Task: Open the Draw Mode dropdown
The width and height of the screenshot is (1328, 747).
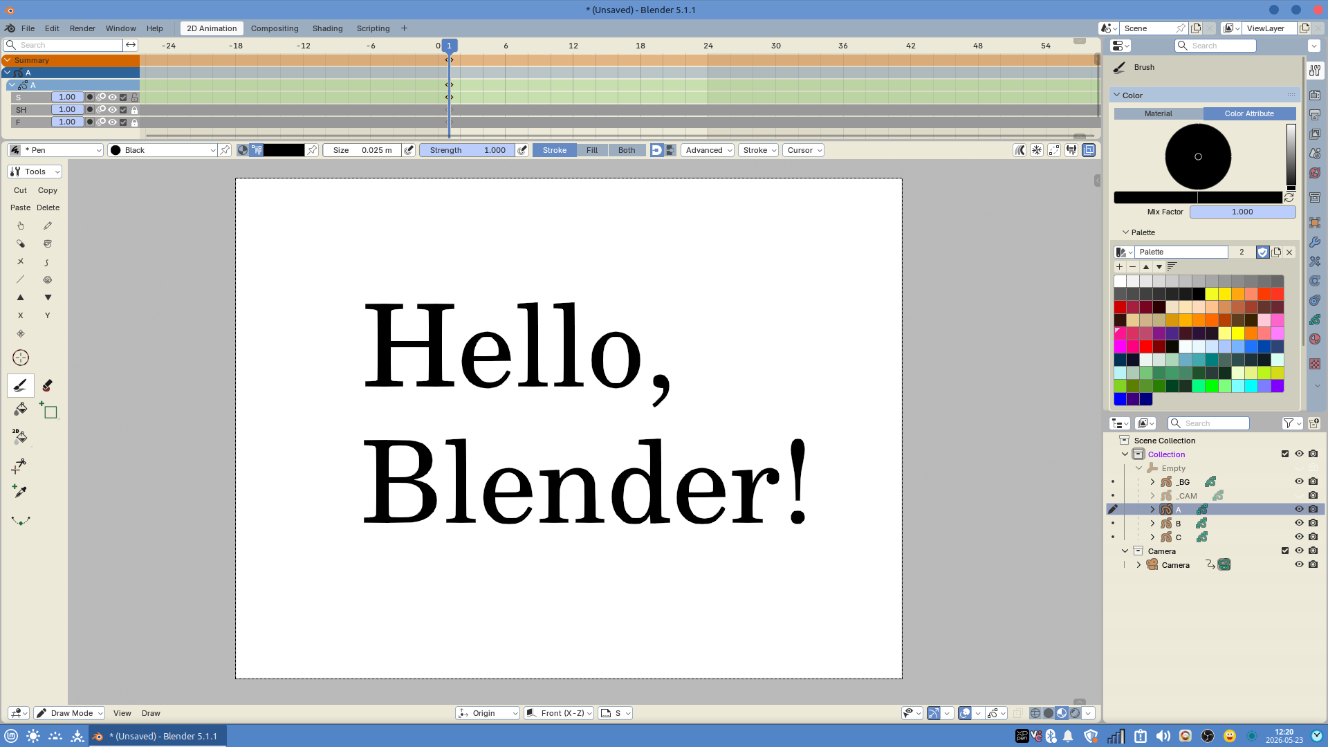Action: tap(69, 713)
